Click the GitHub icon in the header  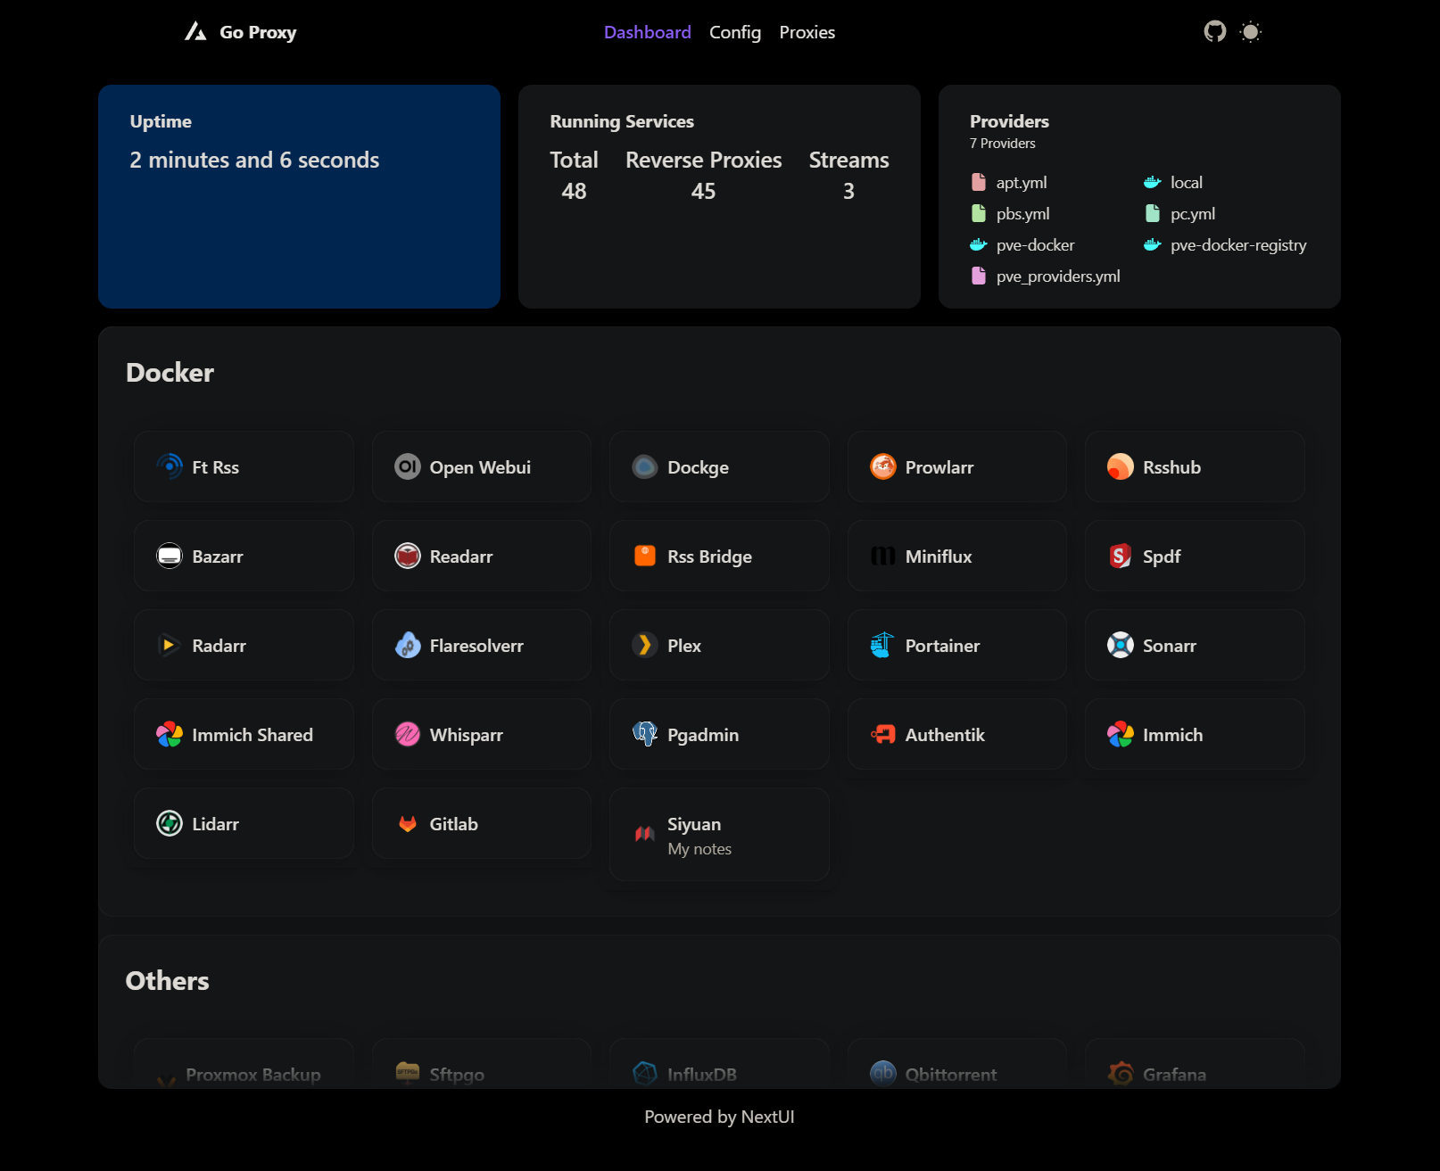[x=1213, y=32]
